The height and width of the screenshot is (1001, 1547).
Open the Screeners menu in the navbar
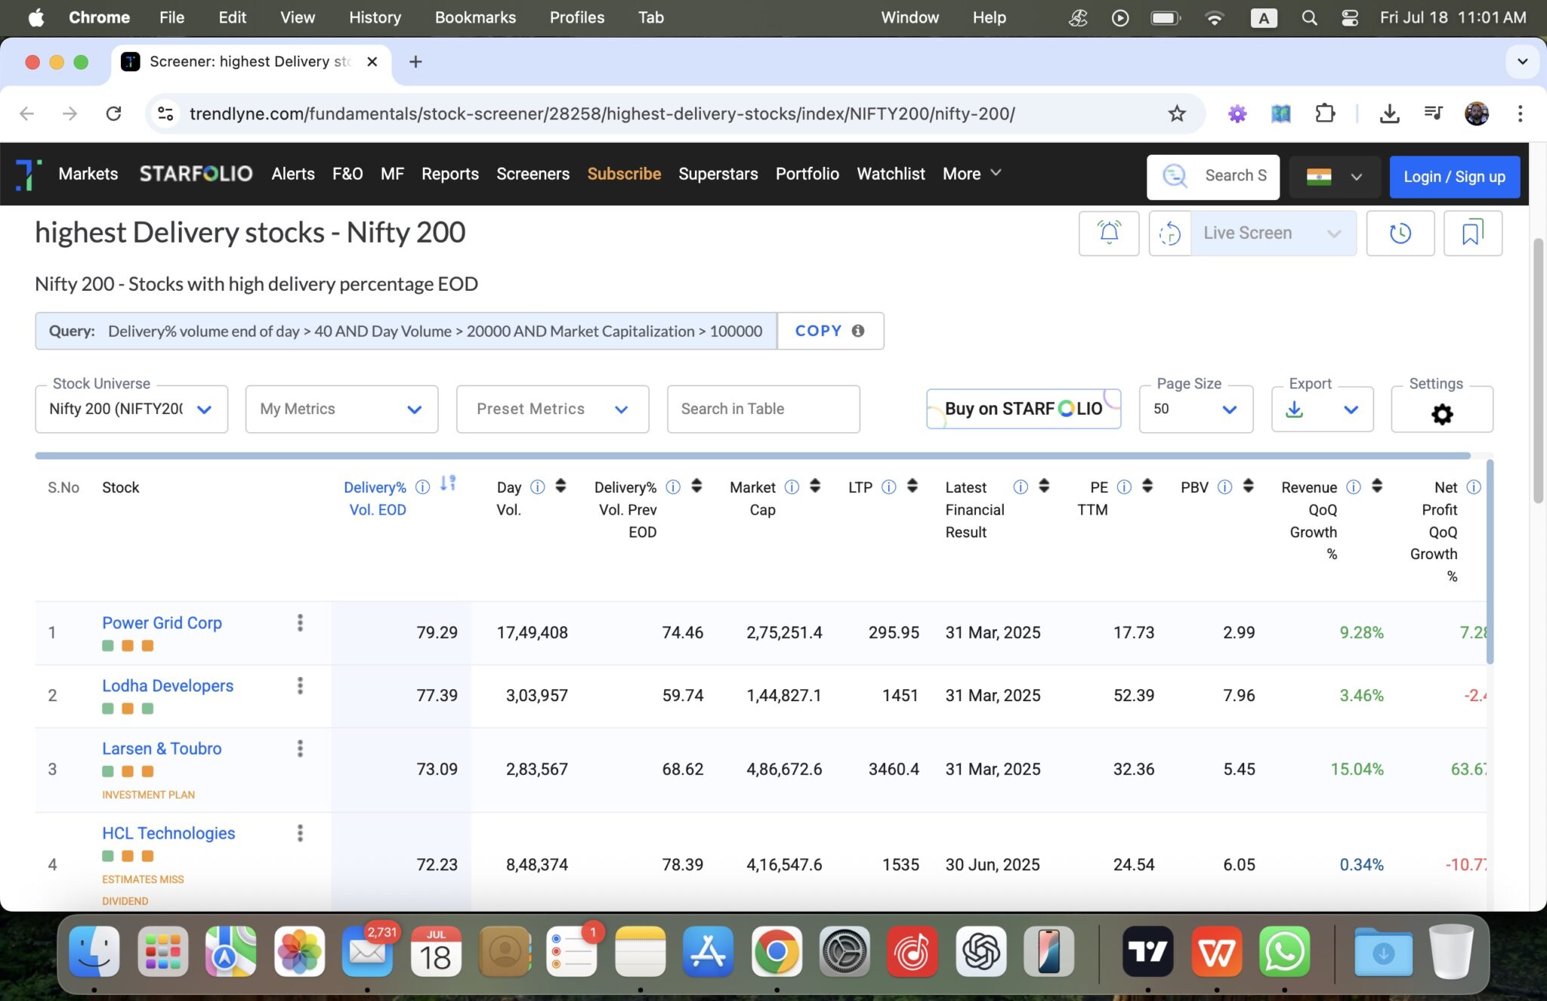(x=533, y=174)
